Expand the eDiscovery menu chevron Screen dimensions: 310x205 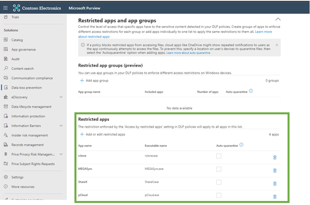[61, 97]
